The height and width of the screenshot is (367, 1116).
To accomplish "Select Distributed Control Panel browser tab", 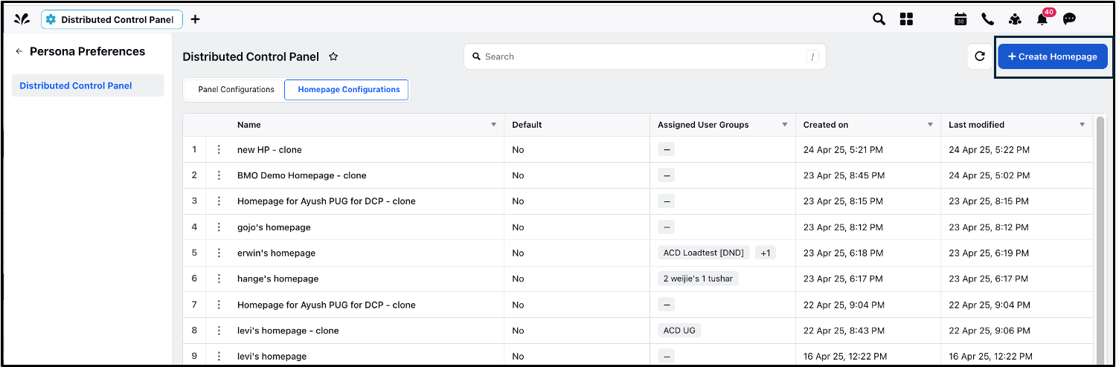I will (x=112, y=20).
